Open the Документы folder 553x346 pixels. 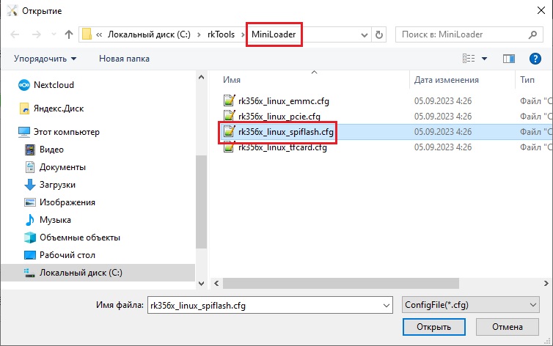click(62, 167)
